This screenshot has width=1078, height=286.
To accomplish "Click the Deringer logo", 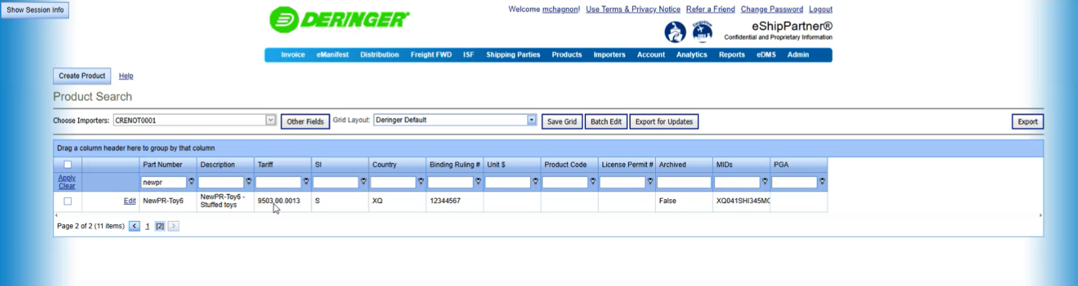I will [339, 20].
